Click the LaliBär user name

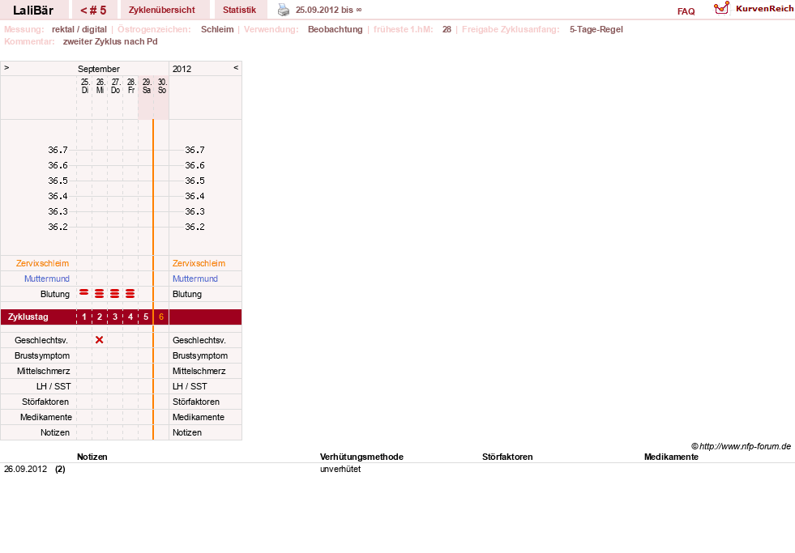coord(33,11)
